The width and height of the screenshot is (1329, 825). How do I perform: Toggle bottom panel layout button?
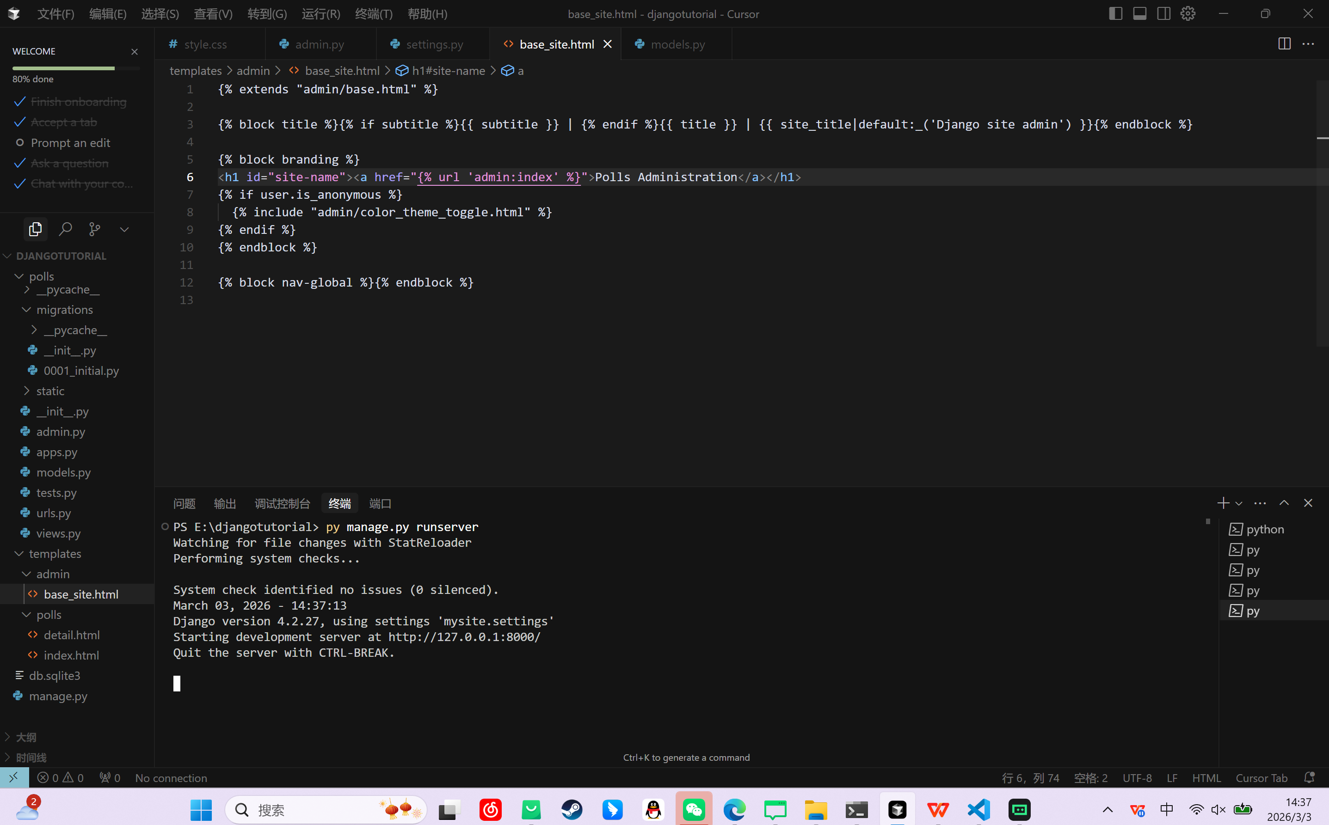tap(1139, 14)
